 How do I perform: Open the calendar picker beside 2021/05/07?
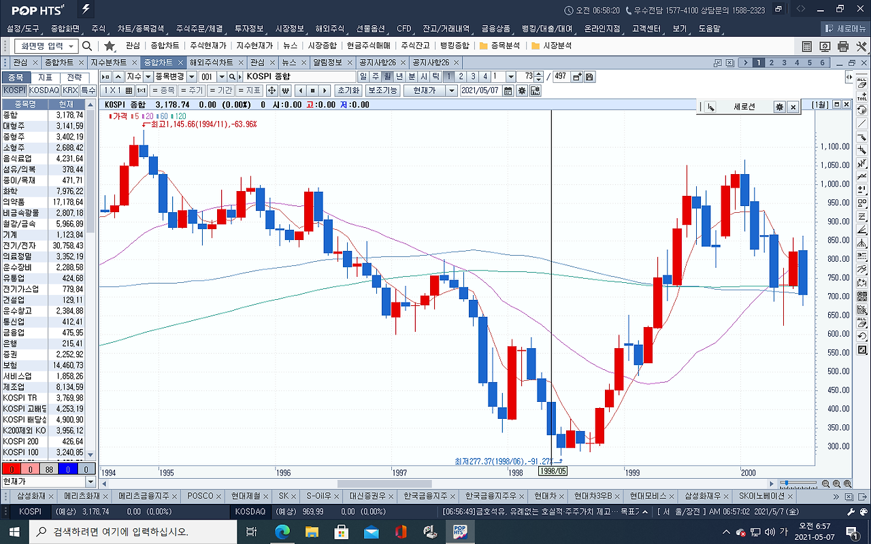coord(508,90)
